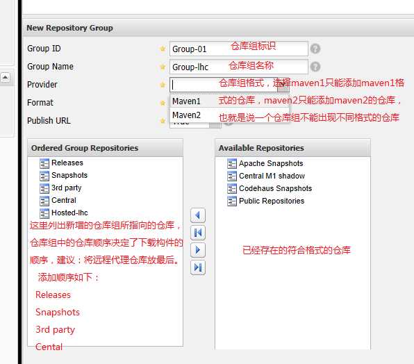Select Releases in Ordered Group Repositories
414x364 pixels.
click(67, 163)
